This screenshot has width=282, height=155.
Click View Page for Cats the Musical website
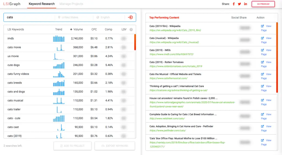click(x=266, y=76)
